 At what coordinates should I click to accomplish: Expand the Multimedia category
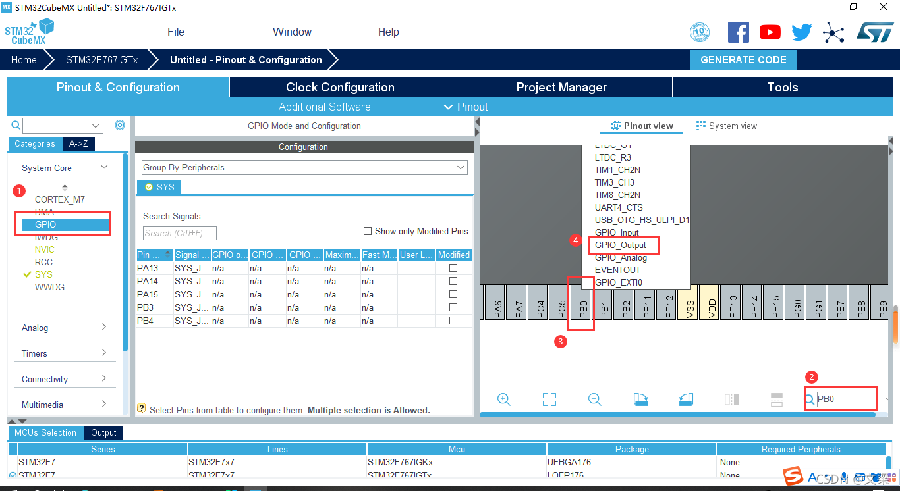coord(104,404)
